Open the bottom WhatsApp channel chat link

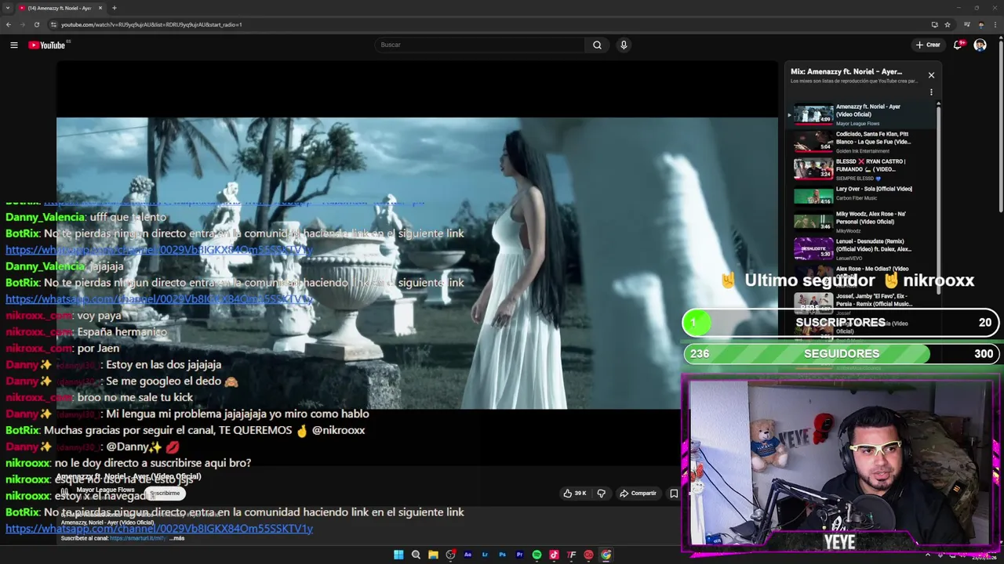click(159, 529)
